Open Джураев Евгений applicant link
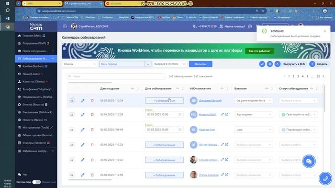 210,101
